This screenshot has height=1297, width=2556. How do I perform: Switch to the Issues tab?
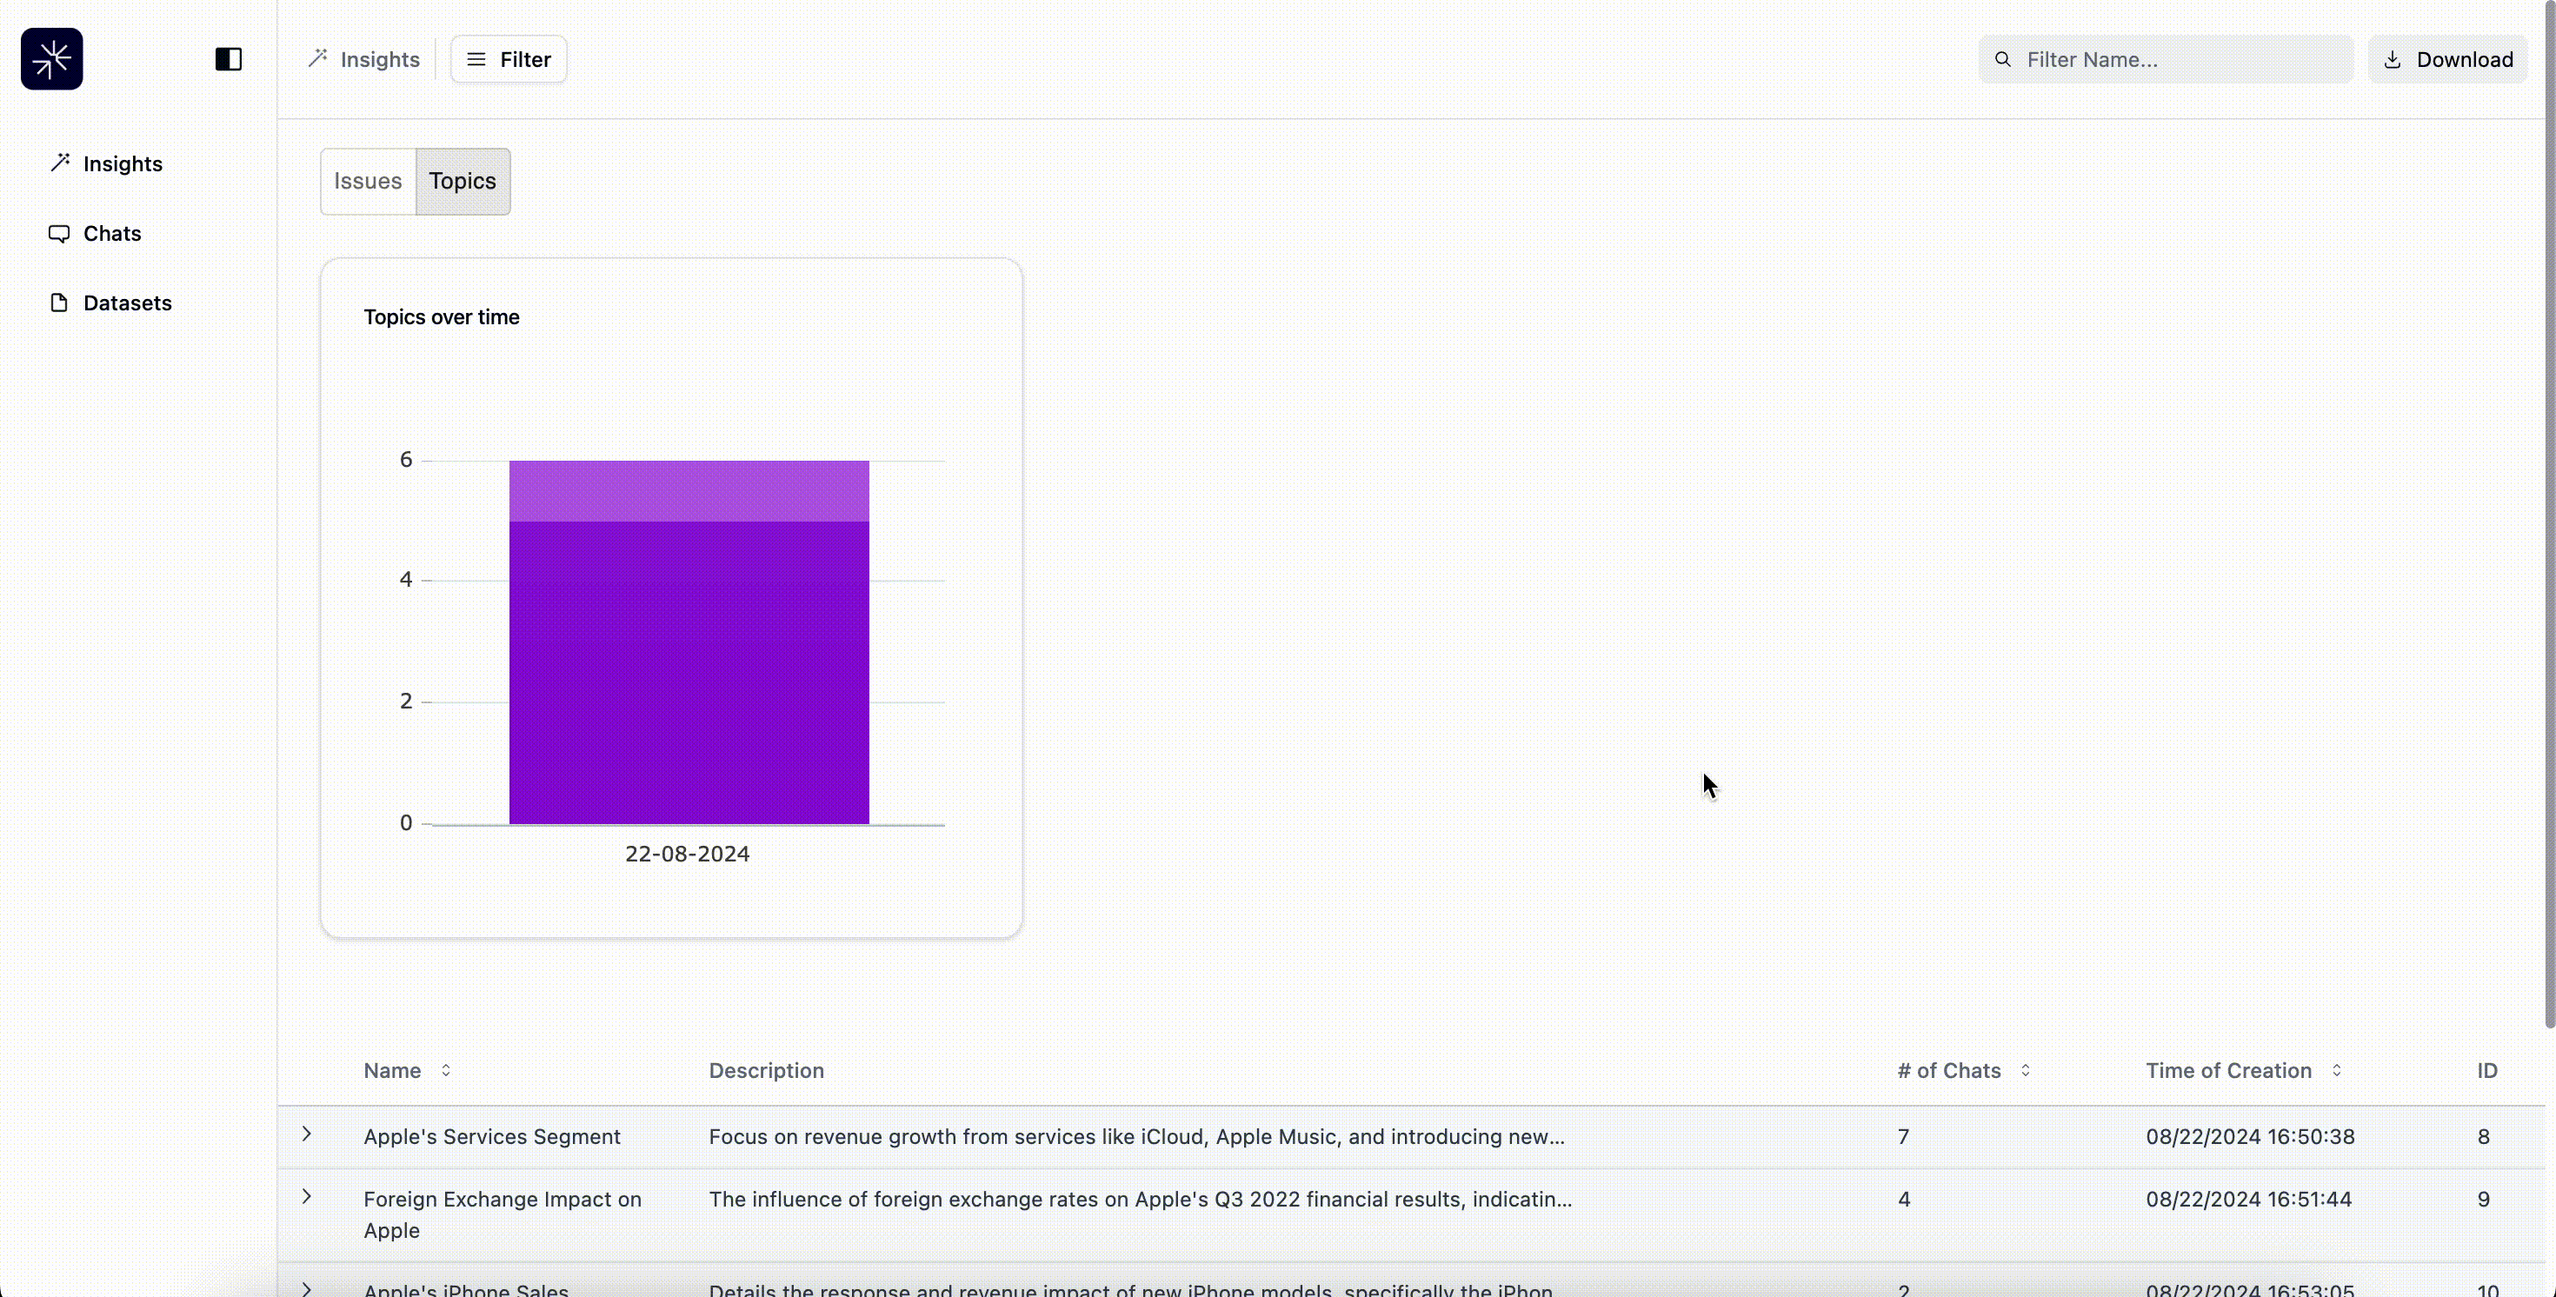coord(367,180)
